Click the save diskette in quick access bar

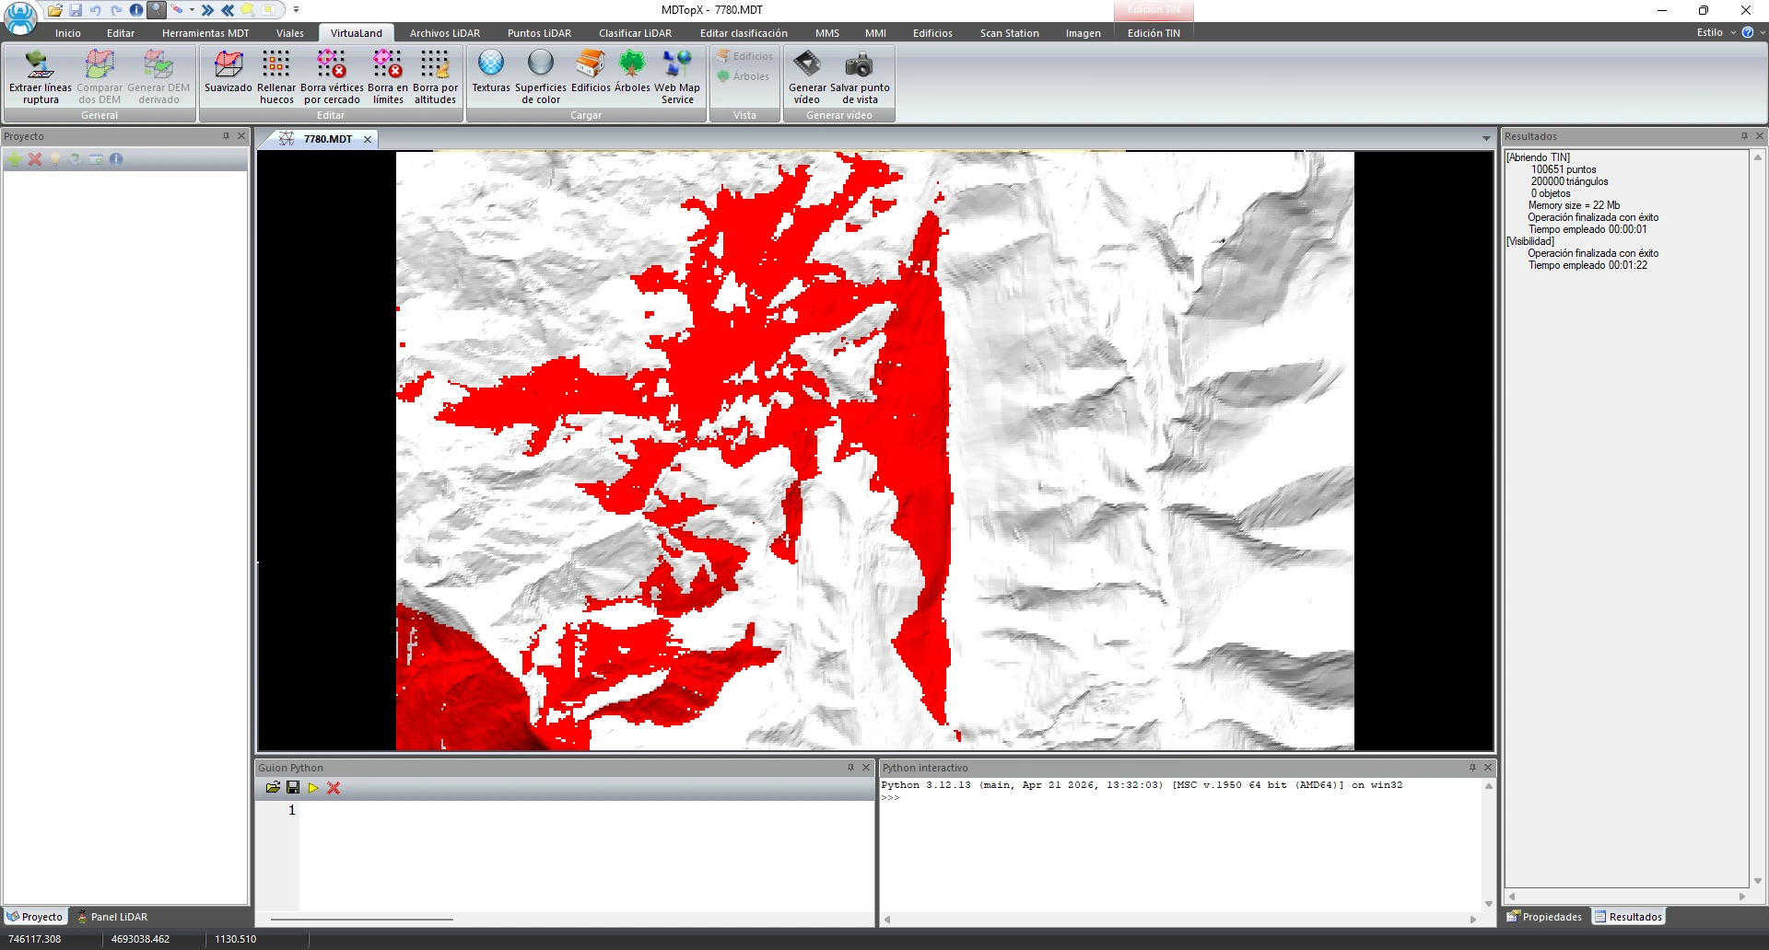76,10
